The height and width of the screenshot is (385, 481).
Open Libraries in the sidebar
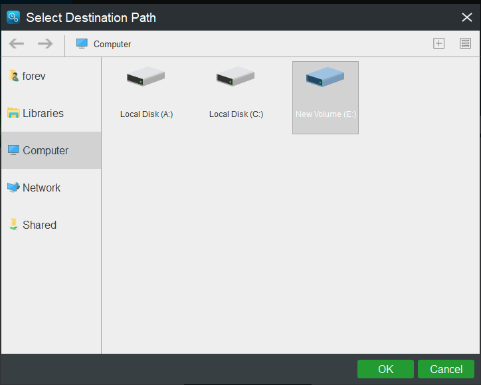click(43, 113)
